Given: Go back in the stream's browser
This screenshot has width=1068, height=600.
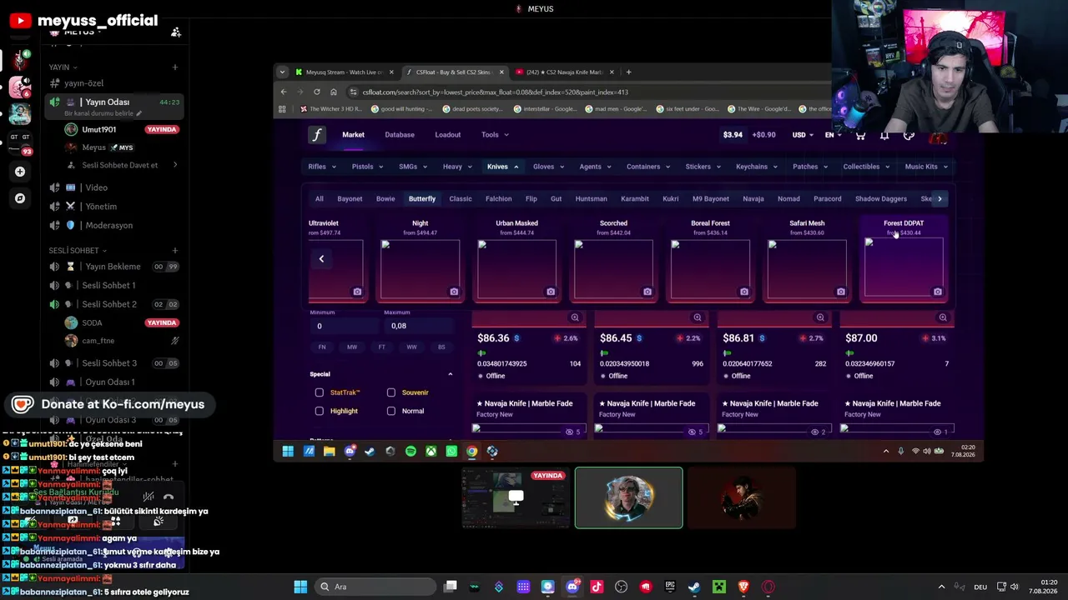Looking at the screenshot, I should (x=284, y=92).
